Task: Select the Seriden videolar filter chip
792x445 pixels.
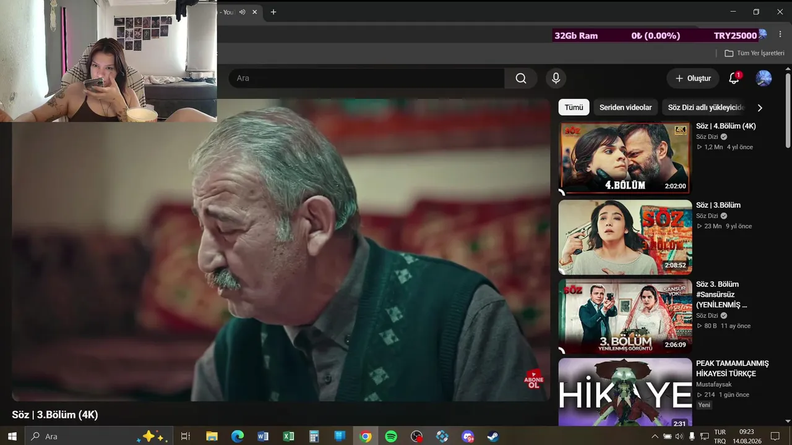Action: [626, 108]
